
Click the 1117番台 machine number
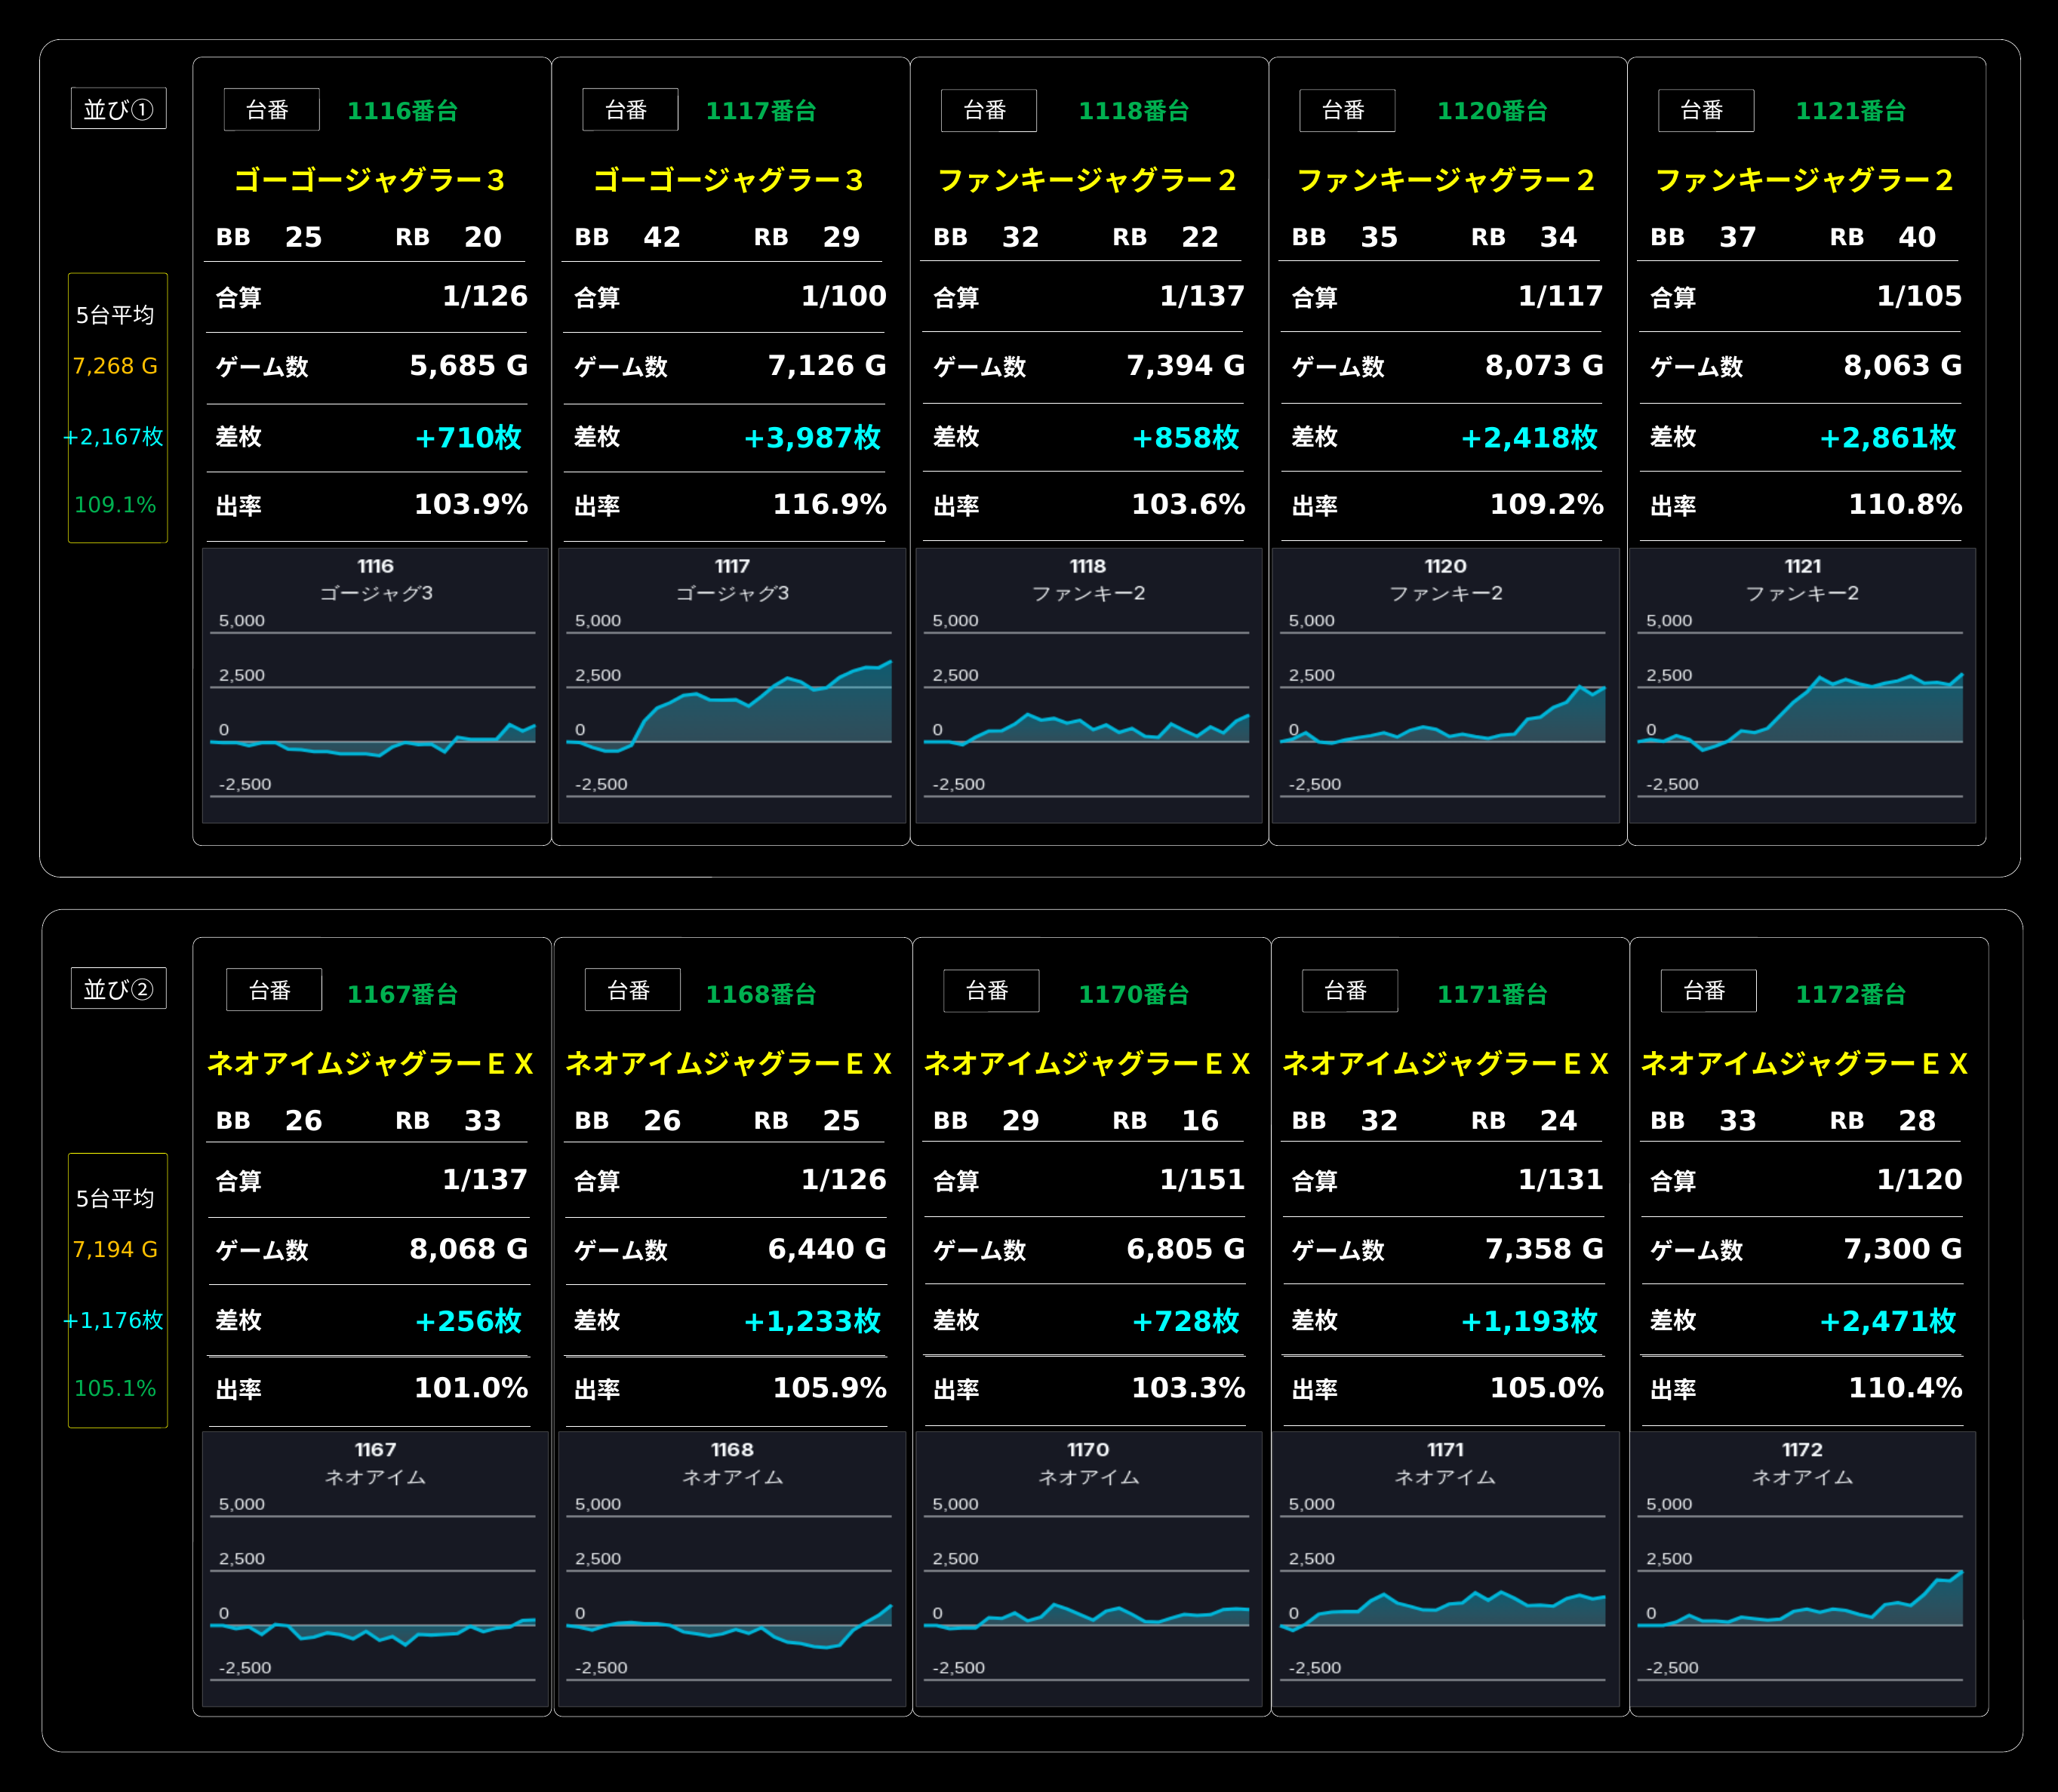[761, 111]
